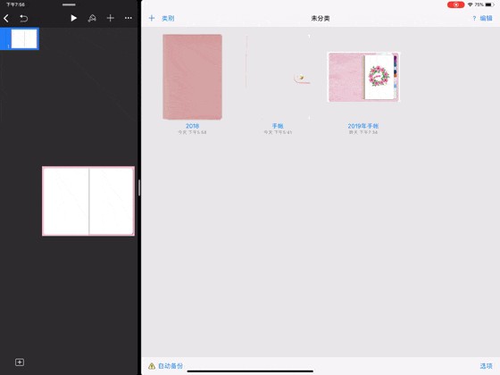The image size is (500, 375).
Task: Open the question mark help icon
Action: 474,19
